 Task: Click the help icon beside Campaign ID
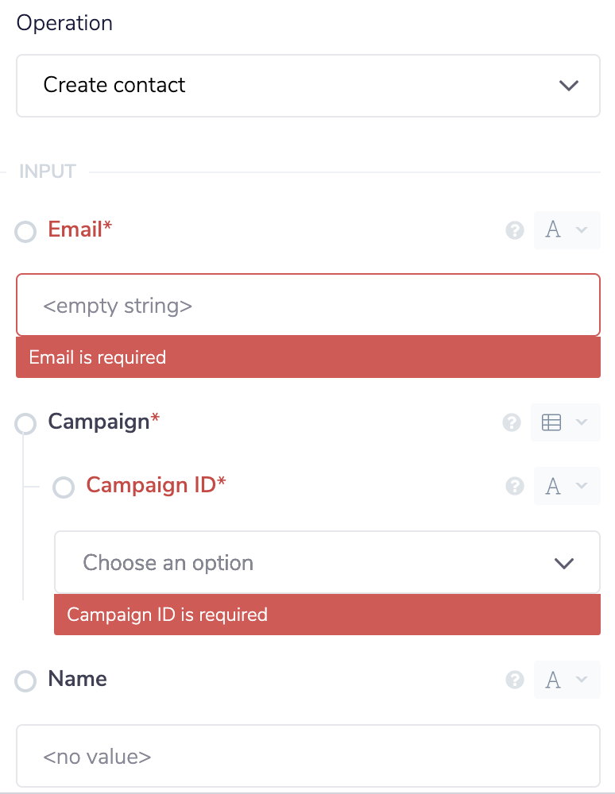tap(515, 486)
